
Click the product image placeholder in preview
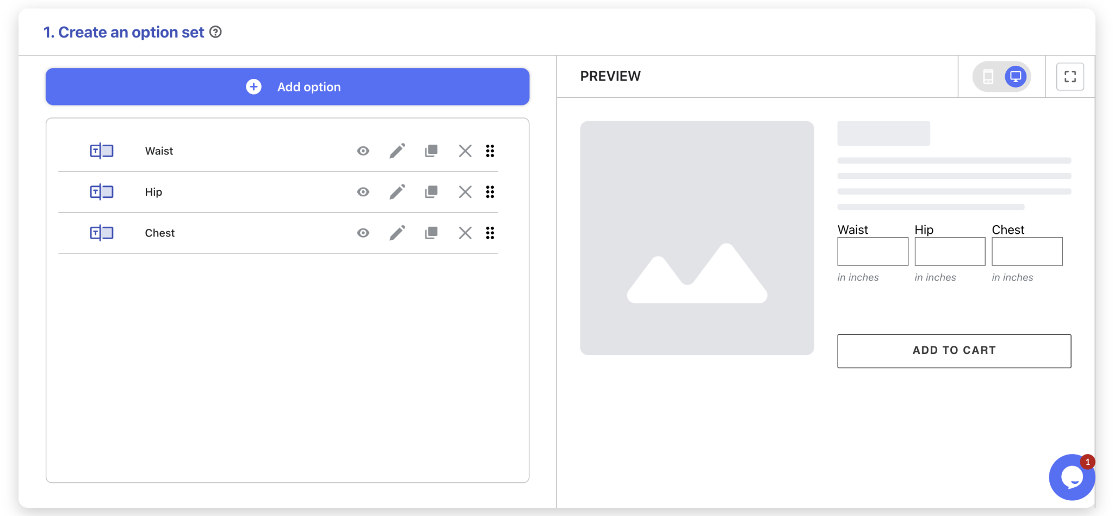(697, 237)
